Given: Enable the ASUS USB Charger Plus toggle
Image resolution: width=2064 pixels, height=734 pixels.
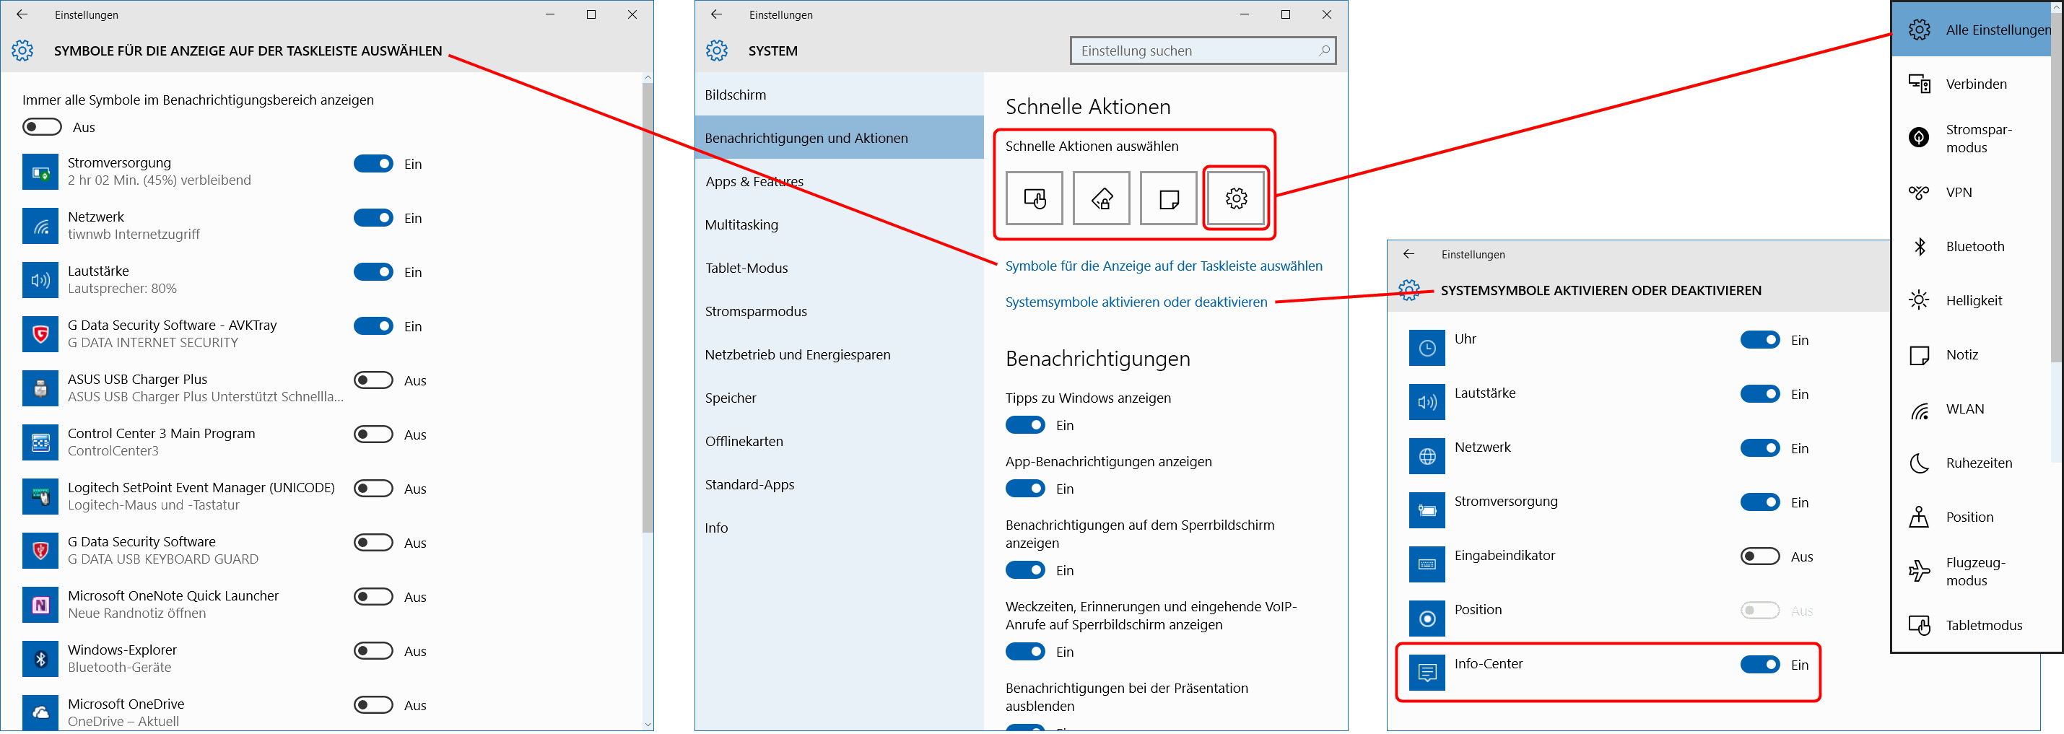Looking at the screenshot, I should point(373,380).
